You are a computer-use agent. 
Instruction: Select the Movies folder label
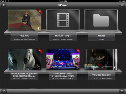(102, 36)
